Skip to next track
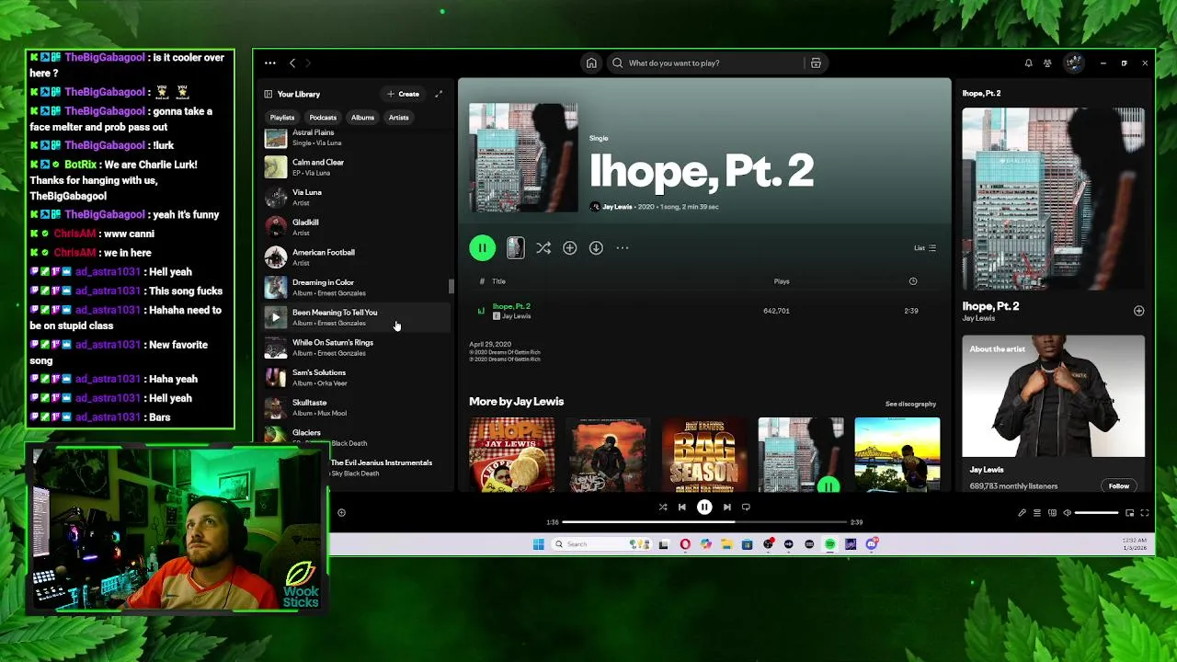The width and height of the screenshot is (1177, 662). point(726,507)
